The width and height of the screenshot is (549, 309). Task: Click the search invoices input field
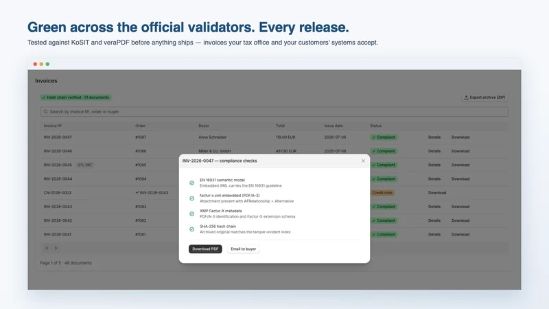[x=274, y=112]
